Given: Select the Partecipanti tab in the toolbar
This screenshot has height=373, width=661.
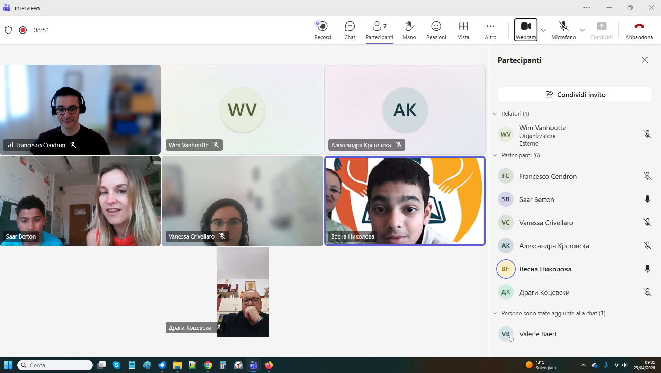Looking at the screenshot, I should (379, 30).
